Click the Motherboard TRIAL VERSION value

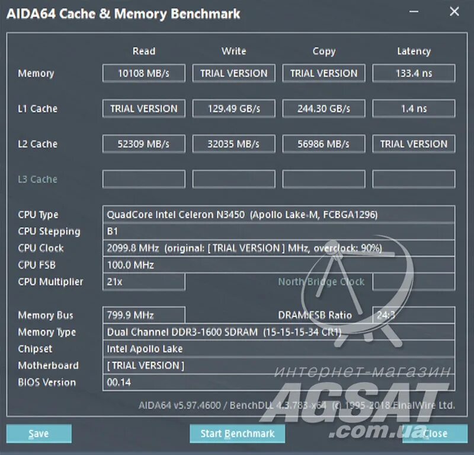point(278,365)
